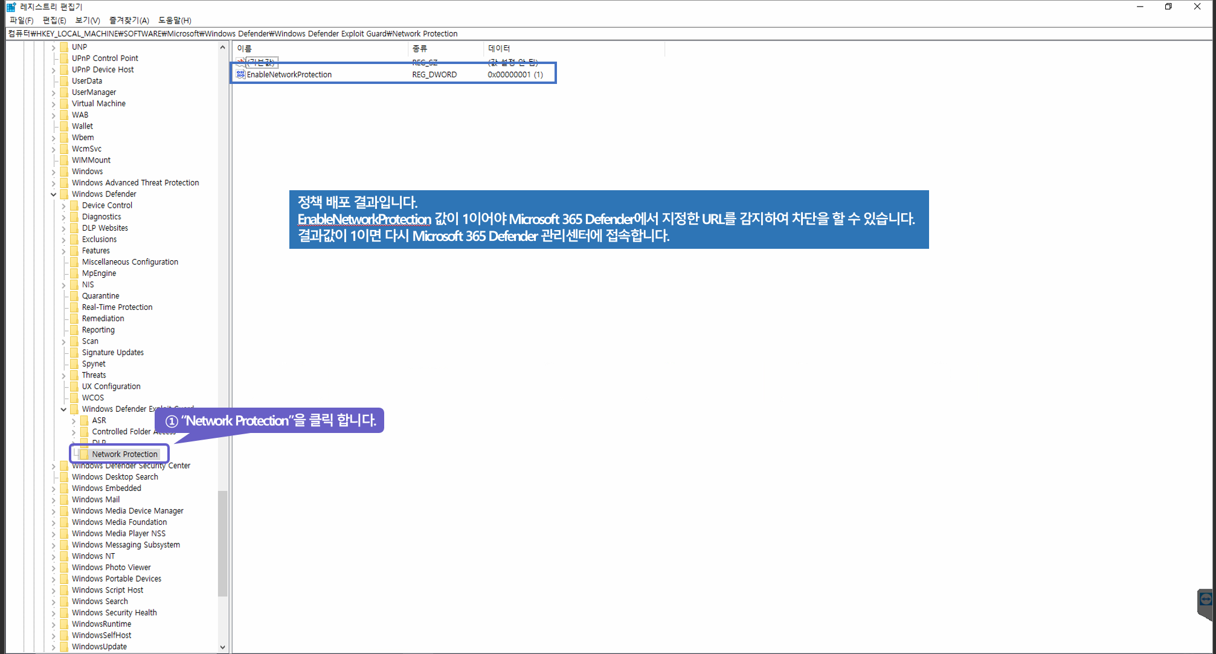The height and width of the screenshot is (654, 1216).
Task: Open the 즐겨찾기(A) menu
Action: click(x=129, y=20)
